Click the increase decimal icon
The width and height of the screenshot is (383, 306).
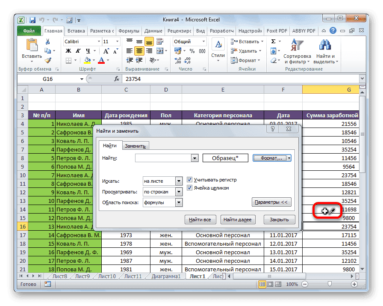point(178,59)
